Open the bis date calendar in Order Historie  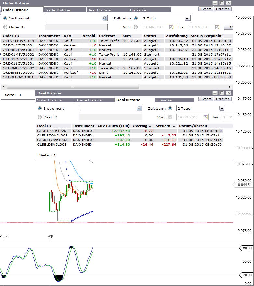pyautogui.click(x=217, y=27)
